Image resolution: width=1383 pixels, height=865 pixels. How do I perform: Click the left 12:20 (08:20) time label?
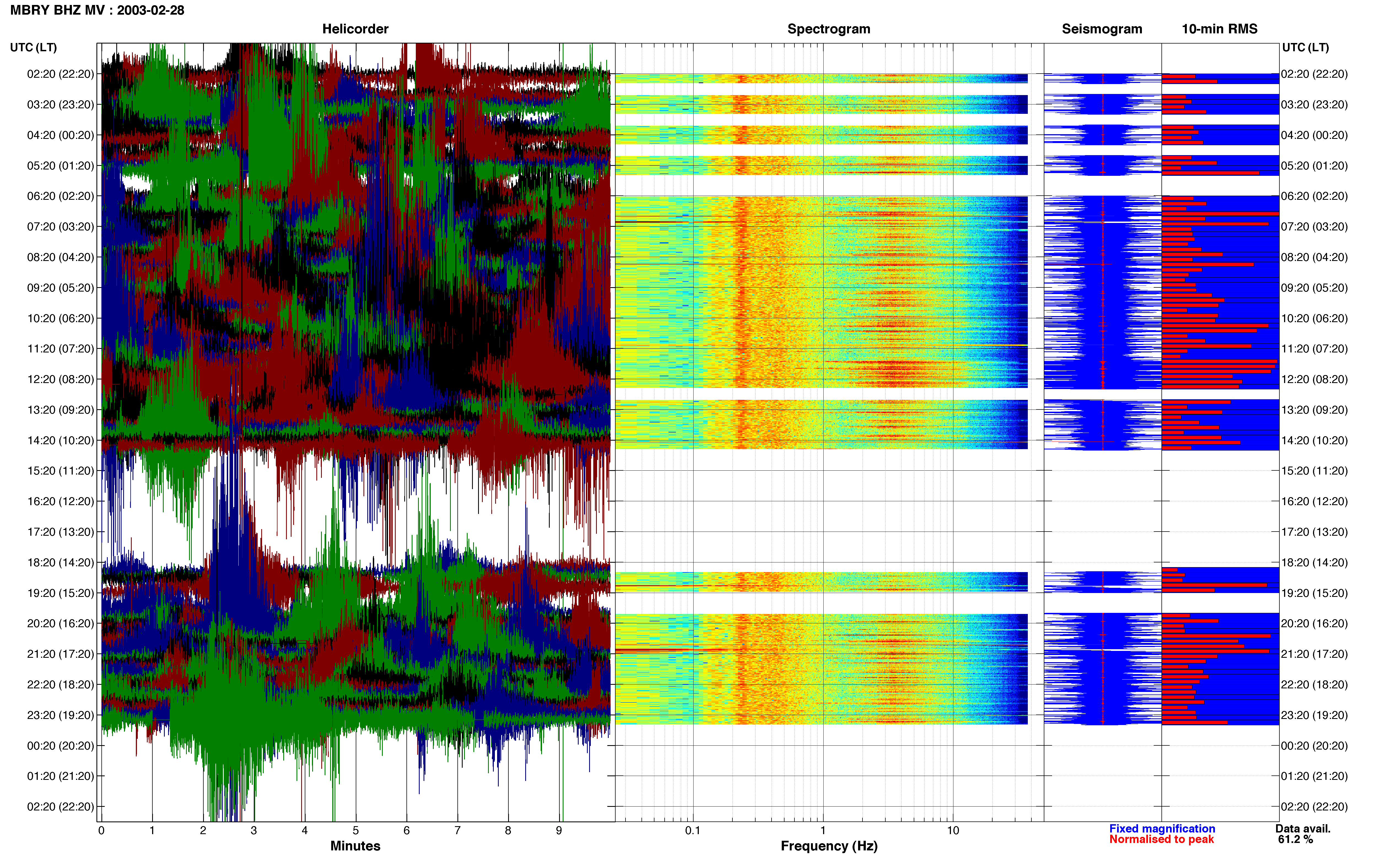click(61, 379)
